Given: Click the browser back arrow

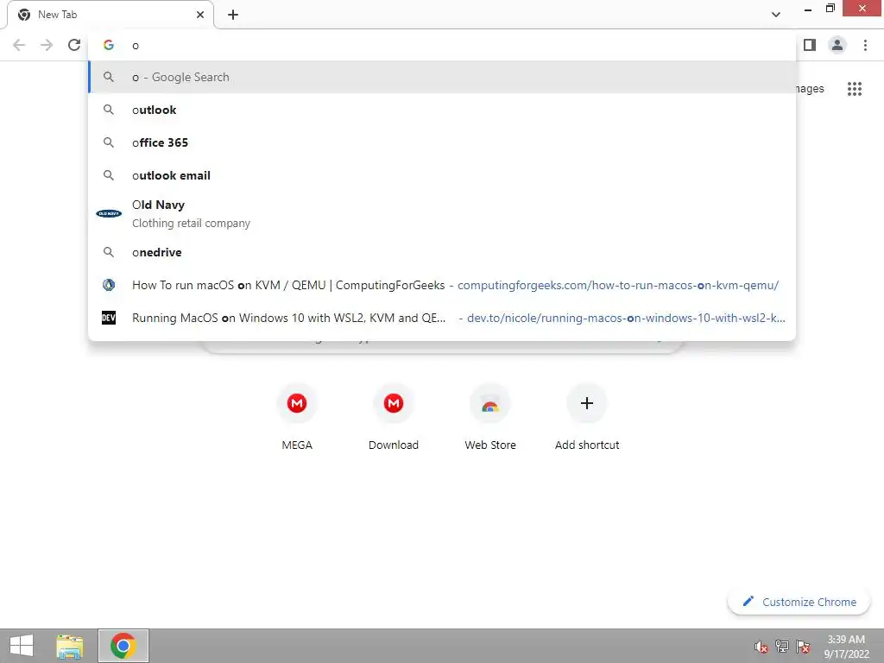Looking at the screenshot, I should [19, 45].
